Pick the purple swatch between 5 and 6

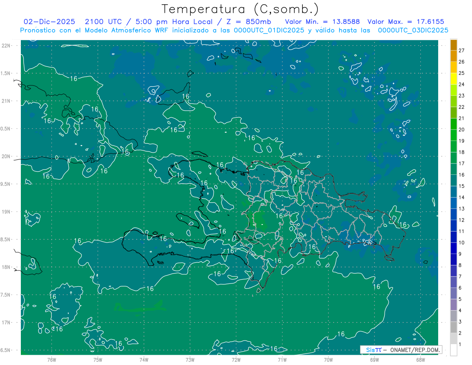(454, 294)
